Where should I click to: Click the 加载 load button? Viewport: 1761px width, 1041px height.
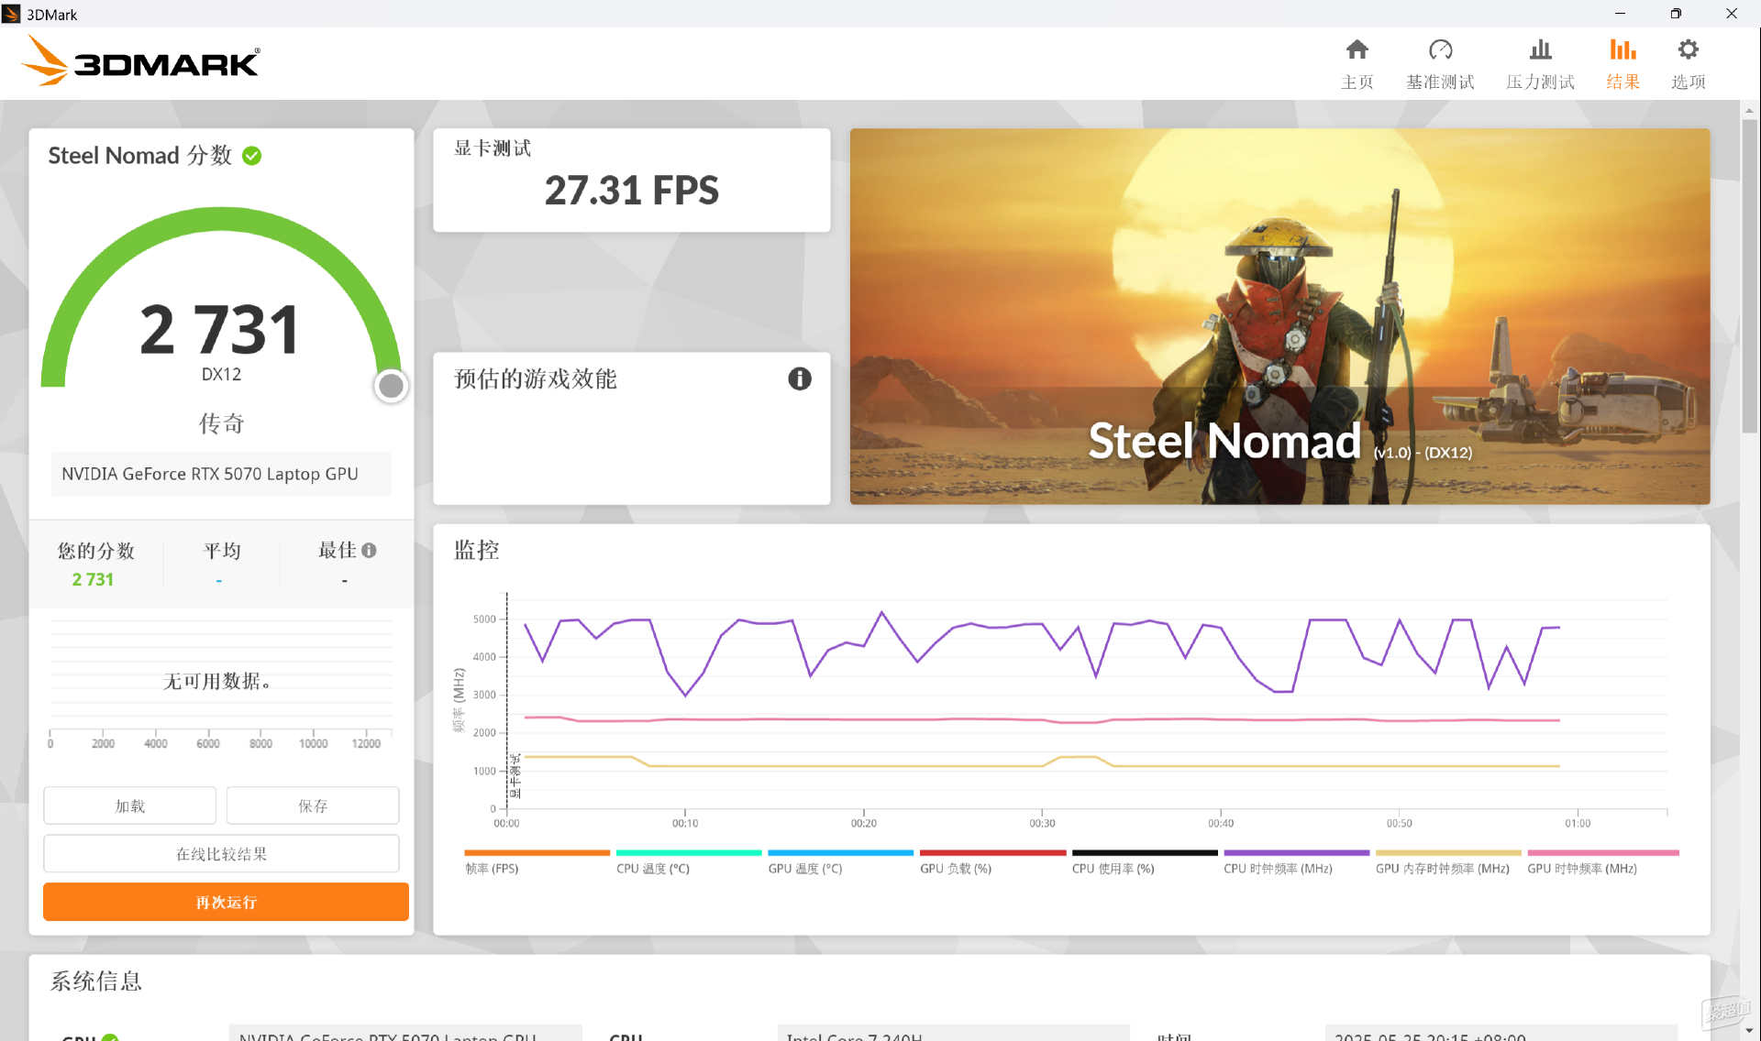tap(129, 805)
